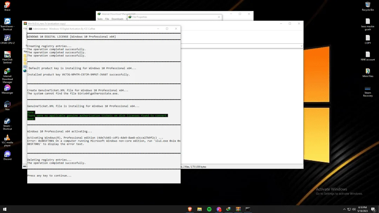The height and width of the screenshot is (213, 379).
Task: Open NNK account file on desktop
Action: point(368,56)
